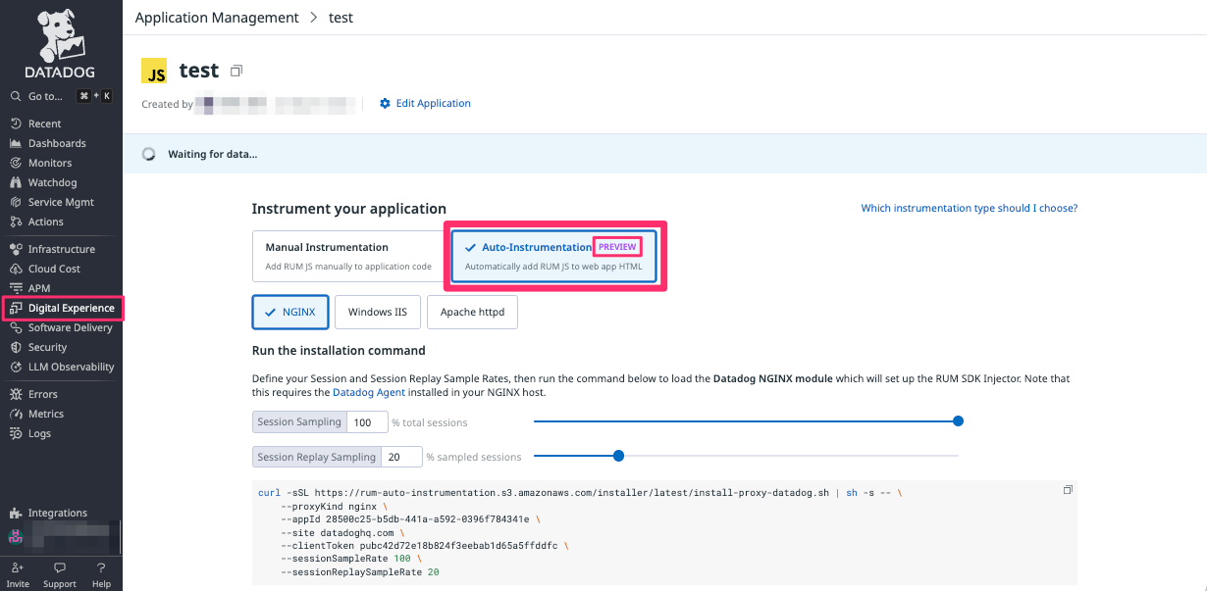The height and width of the screenshot is (591, 1207).
Task: Click the Monitors icon in sidebar
Action: (x=16, y=163)
